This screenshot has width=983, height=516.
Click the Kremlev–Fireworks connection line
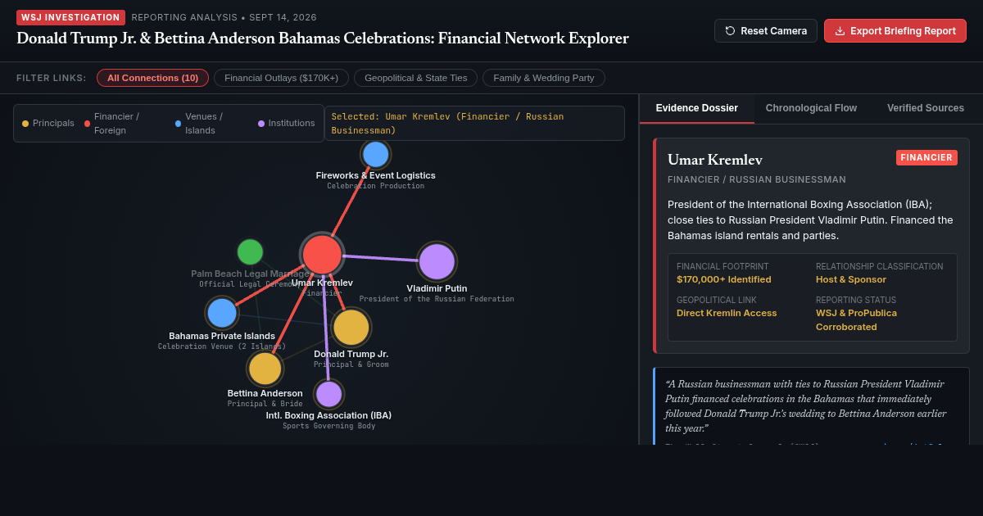pos(351,201)
